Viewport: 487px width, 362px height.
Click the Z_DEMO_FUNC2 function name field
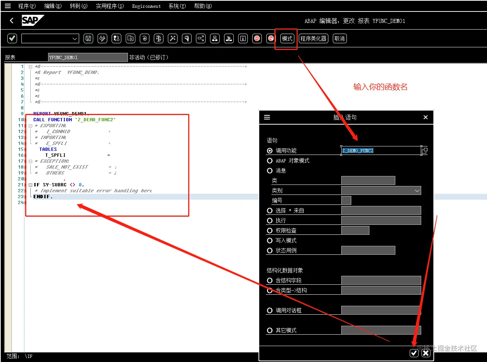(x=381, y=150)
